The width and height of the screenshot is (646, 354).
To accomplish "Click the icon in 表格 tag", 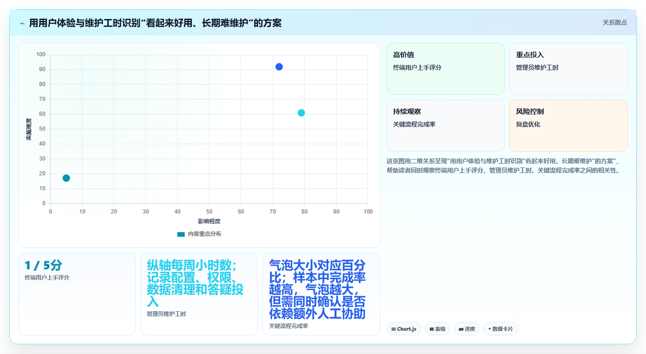I will 432,329.
